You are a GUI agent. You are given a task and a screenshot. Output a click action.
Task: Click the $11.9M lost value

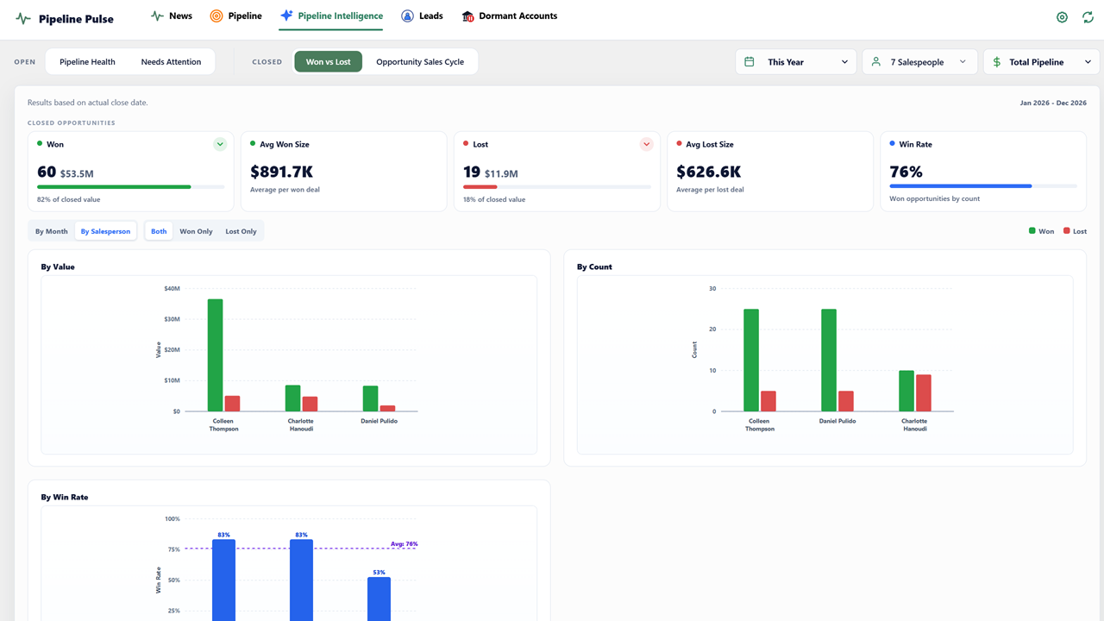coord(501,173)
